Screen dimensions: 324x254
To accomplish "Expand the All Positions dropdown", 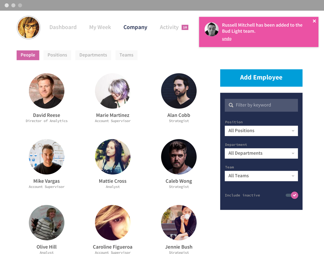I will click(261, 131).
